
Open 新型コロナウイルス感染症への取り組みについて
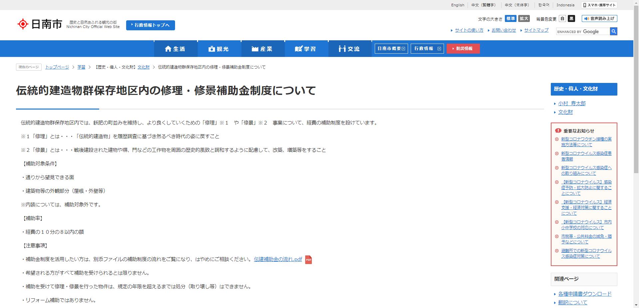click(x=586, y=170)
